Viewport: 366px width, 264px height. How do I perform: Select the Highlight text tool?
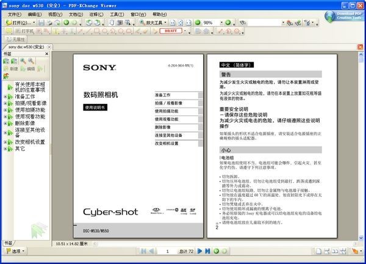tap(56, 31)
